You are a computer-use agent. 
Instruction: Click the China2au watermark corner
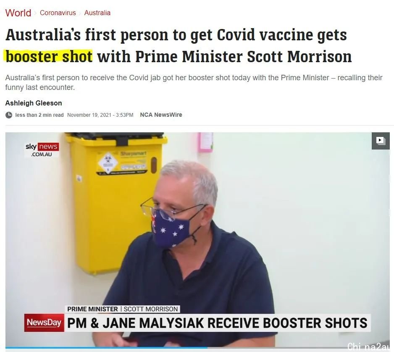tap(368, 347)
